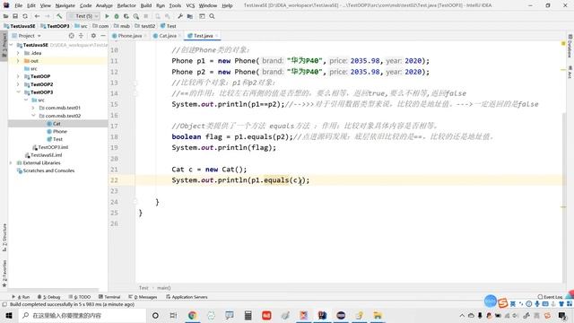
Task: Toggle the Favorites side tool window
Action: pyautogui.click(x=4, y=273)
